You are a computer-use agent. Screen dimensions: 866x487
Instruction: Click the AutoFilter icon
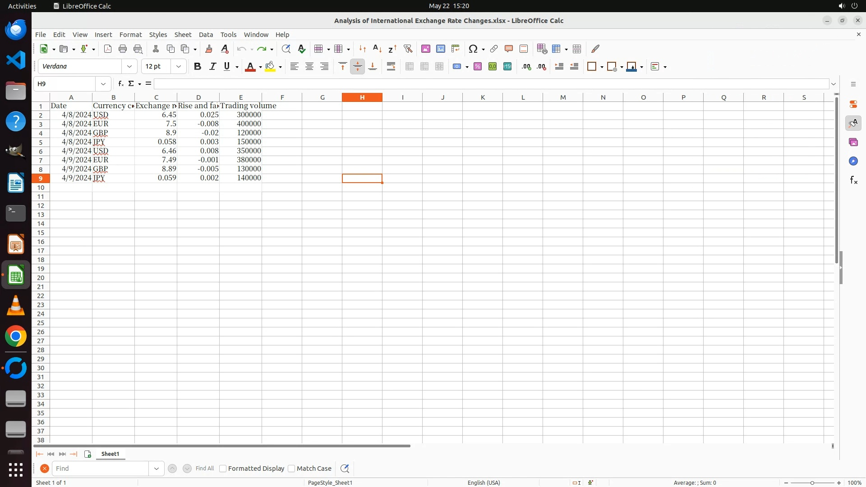408,49
